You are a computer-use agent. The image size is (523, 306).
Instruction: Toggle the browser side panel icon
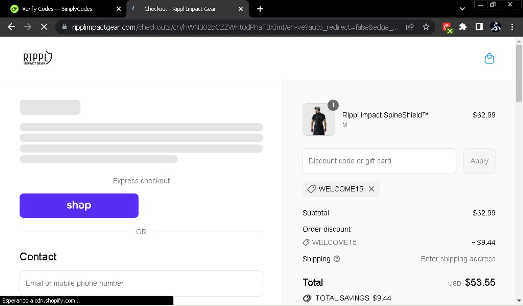tap(479, 27)
